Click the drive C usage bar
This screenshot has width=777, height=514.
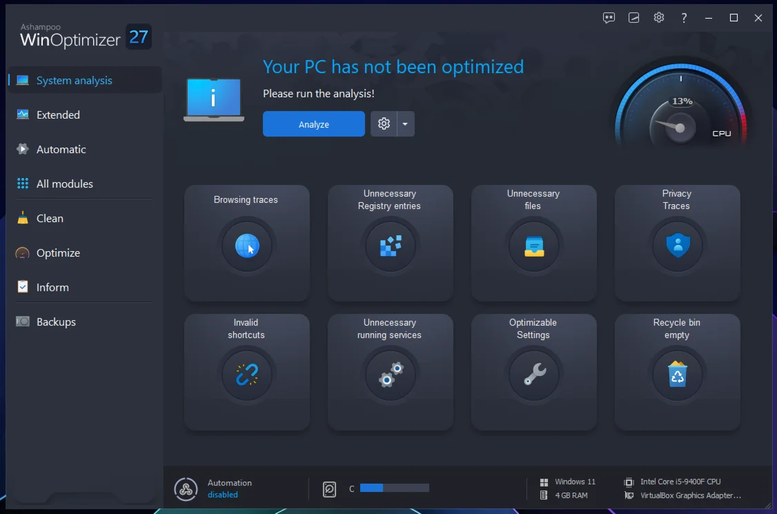395,488
